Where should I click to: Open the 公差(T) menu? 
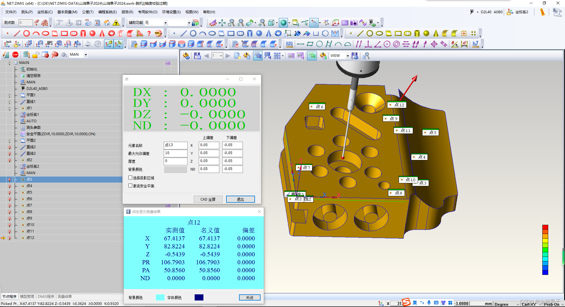88,12
